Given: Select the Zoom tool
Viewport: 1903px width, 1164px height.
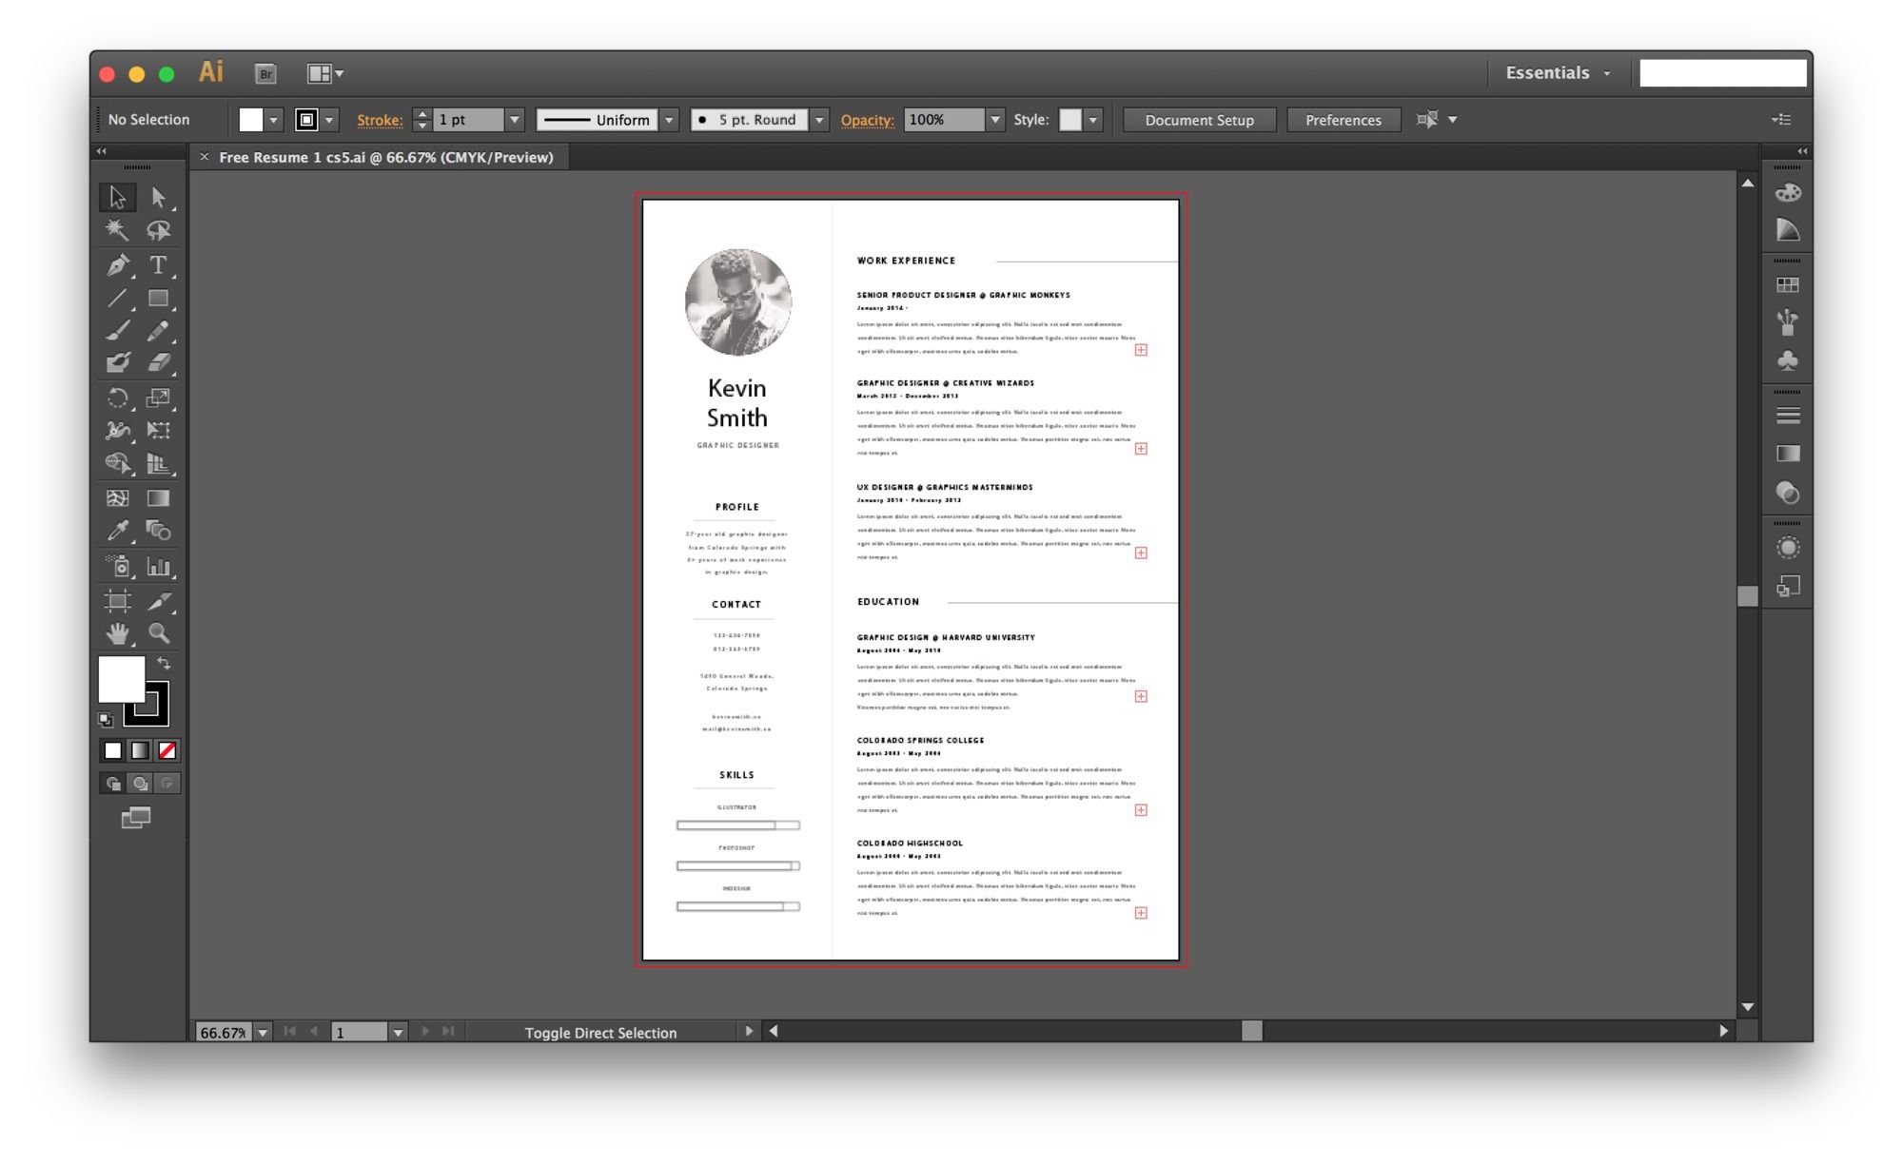Looking at the screenshot, I should click(158, 633).
